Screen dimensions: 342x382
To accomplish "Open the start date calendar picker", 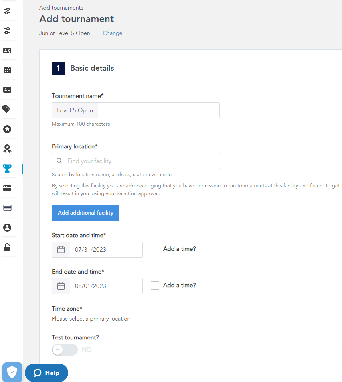I will (x=61, y=250).
